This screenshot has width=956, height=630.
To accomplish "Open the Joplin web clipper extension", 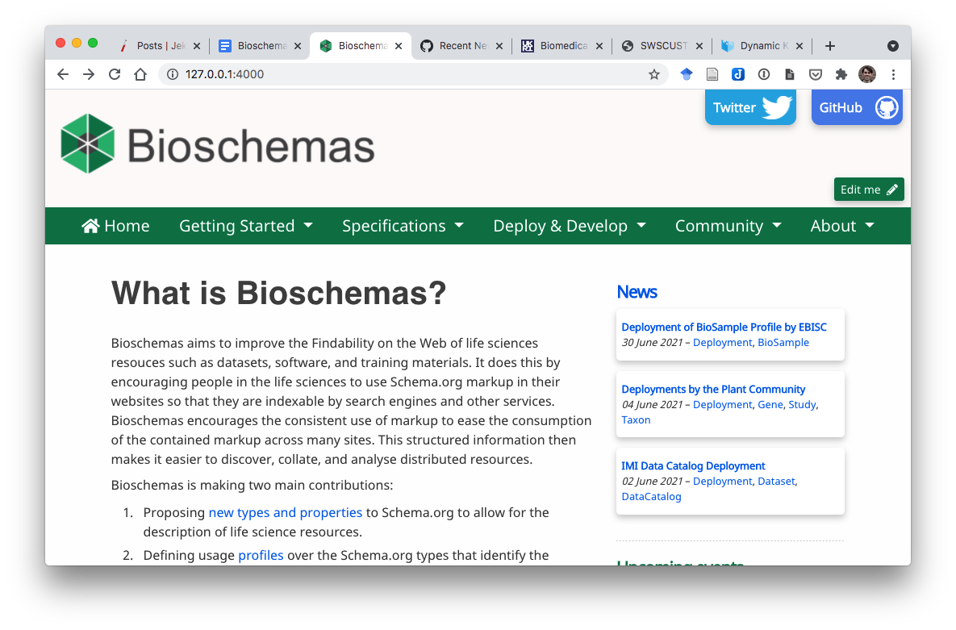I will tap(738, 73).
